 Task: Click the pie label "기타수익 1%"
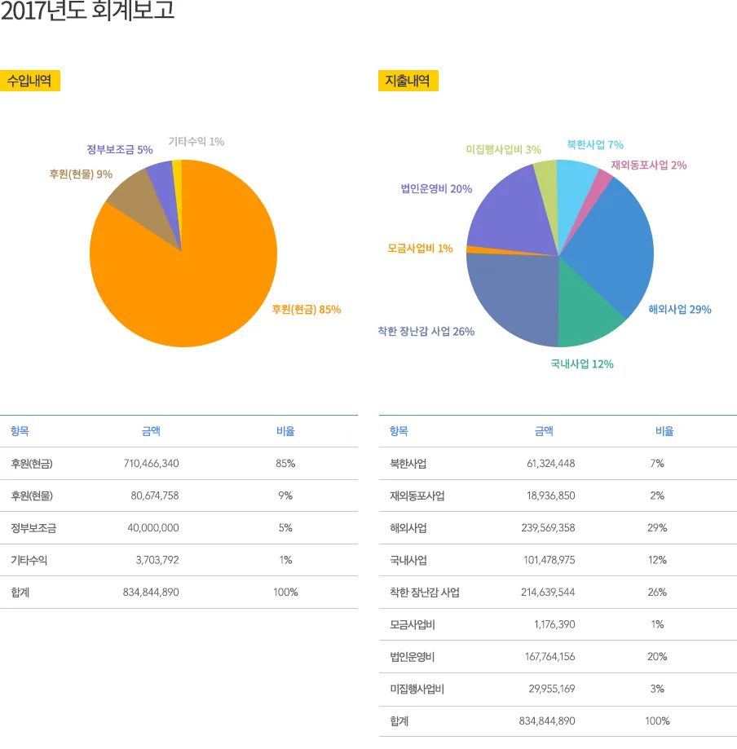click(196, 141)
